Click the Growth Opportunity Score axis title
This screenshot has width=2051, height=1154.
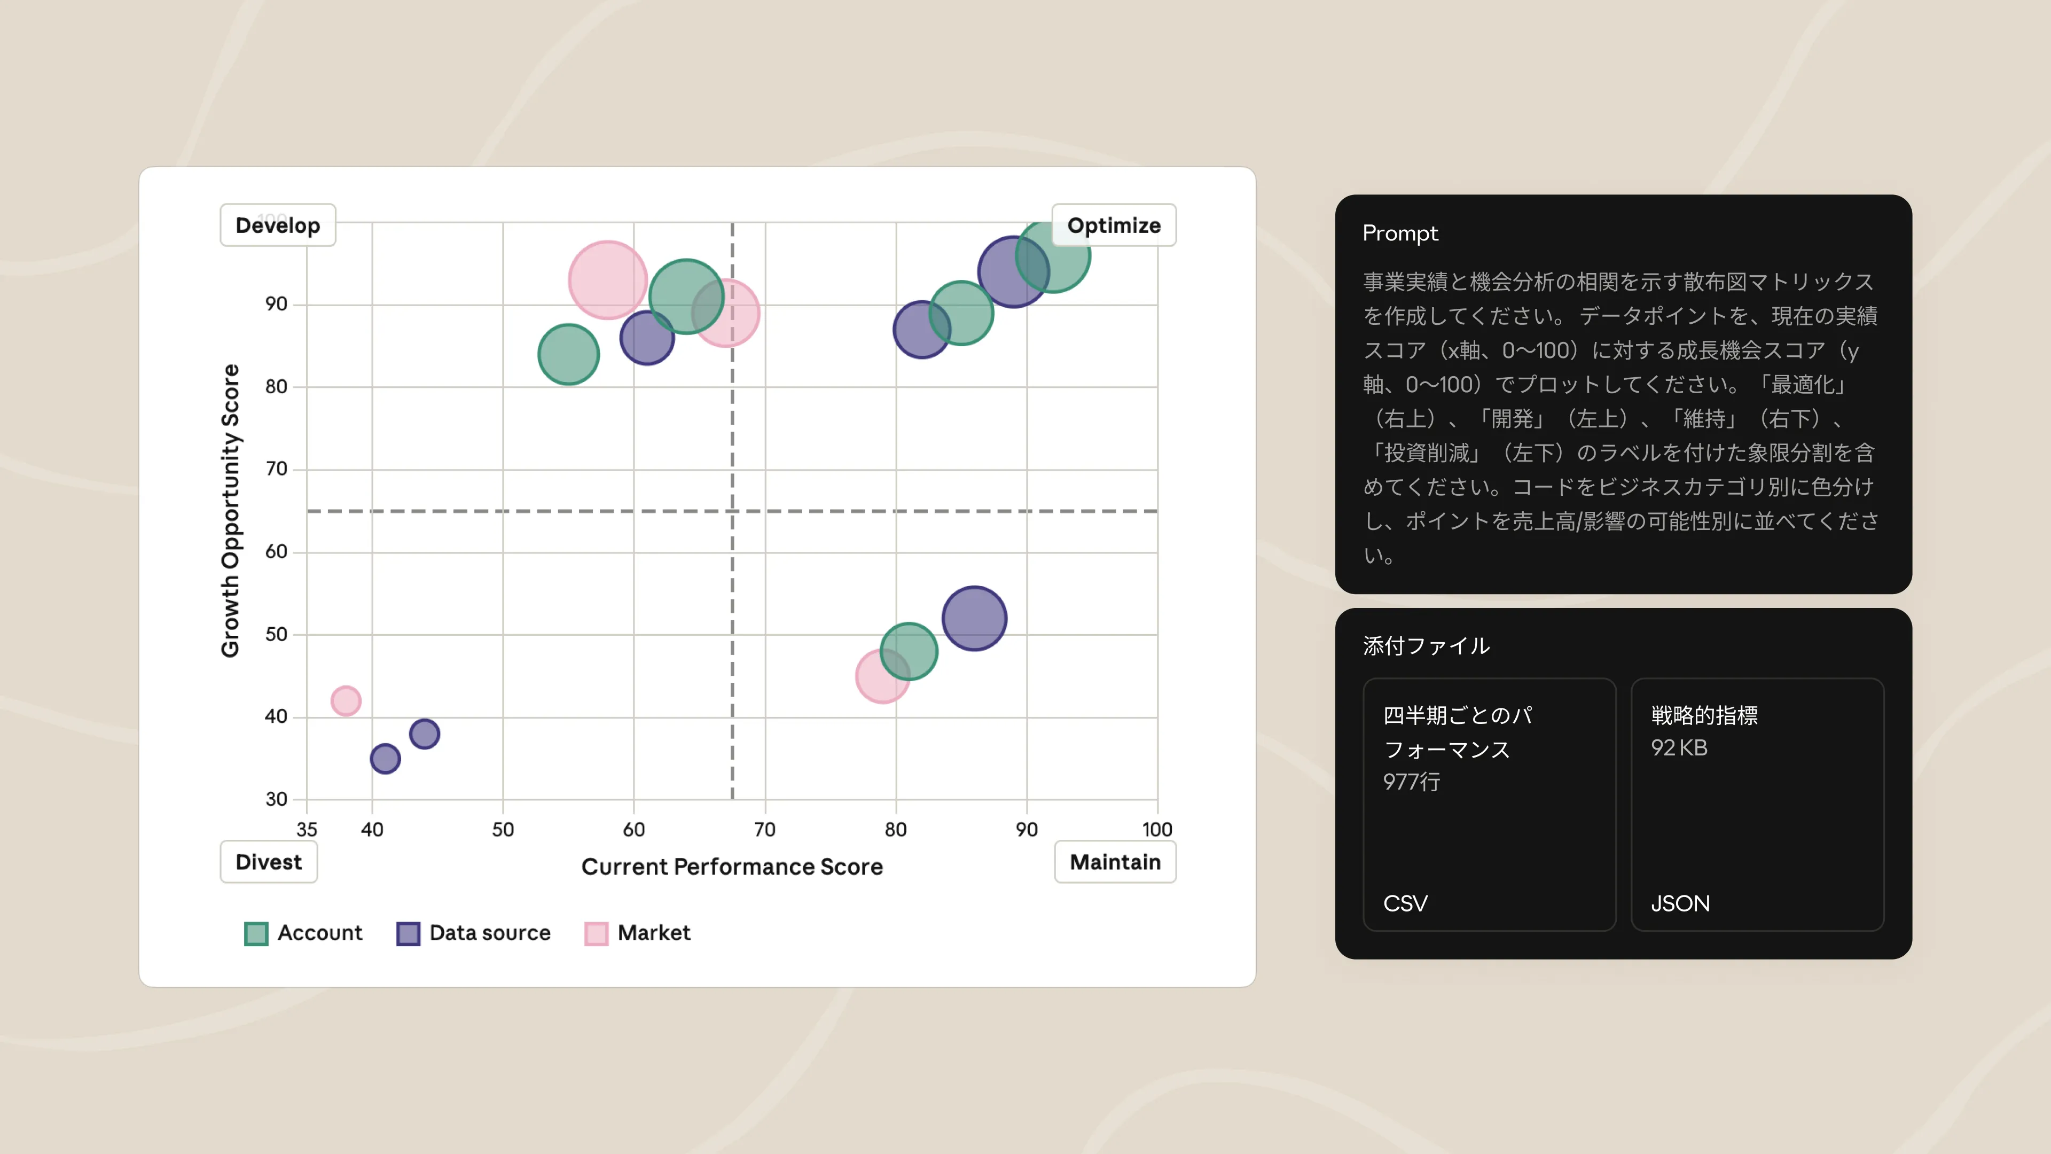(x=230, y=511)
